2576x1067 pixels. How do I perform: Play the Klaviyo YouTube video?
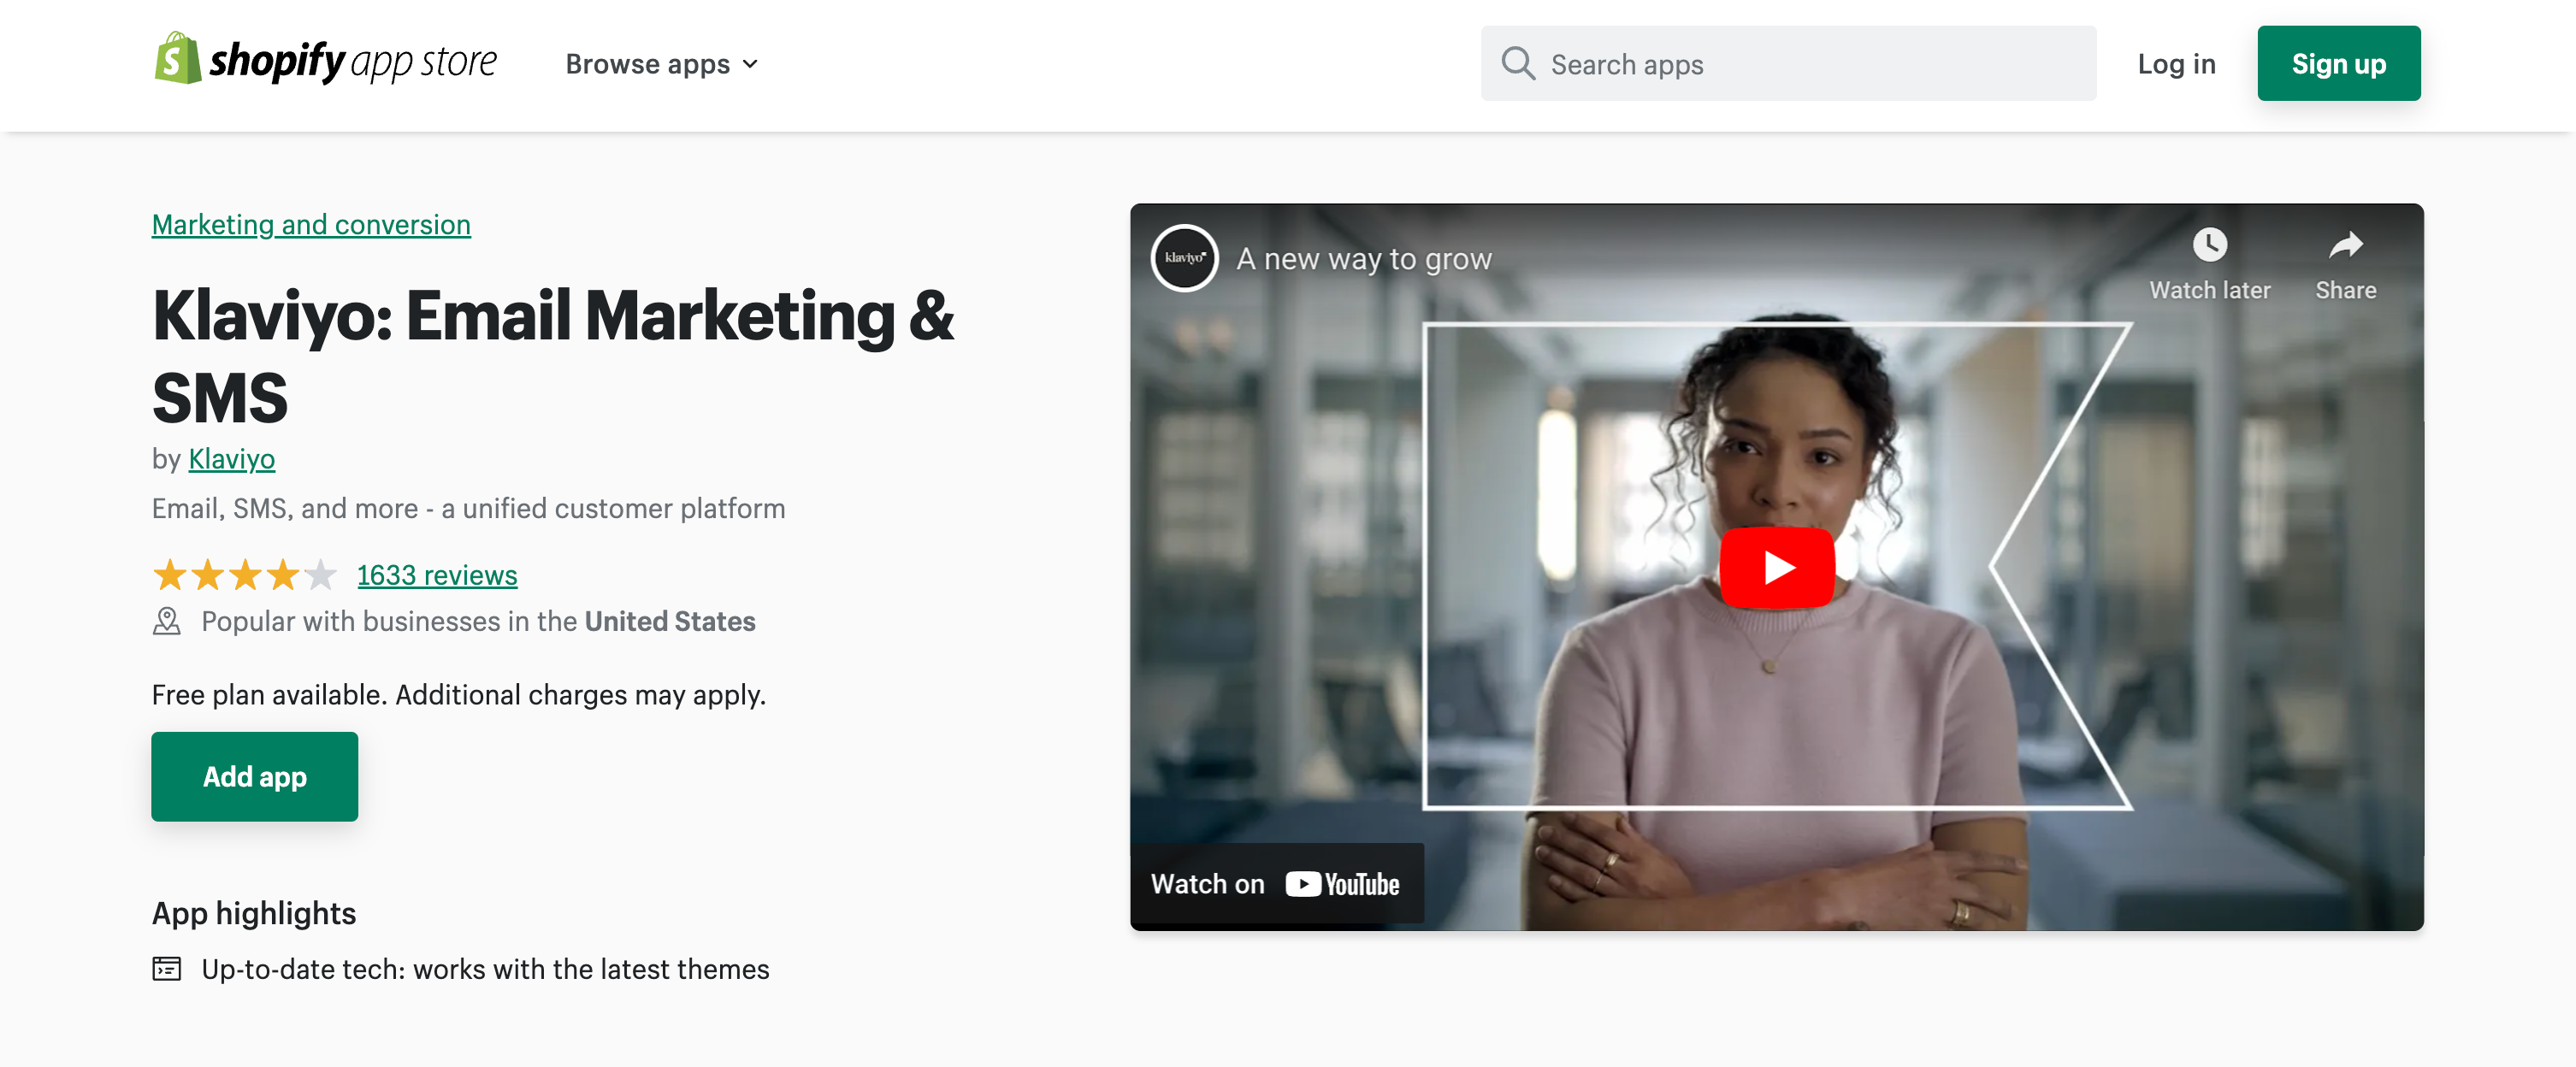[1777, 568]
